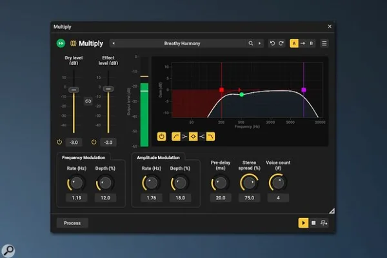Screen dimensions: 387x258
Task: Search presets with magnifier icon
Action: point(250,43)
